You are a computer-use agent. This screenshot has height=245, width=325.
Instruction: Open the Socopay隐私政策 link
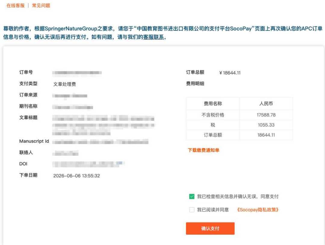tap(258, 210)
